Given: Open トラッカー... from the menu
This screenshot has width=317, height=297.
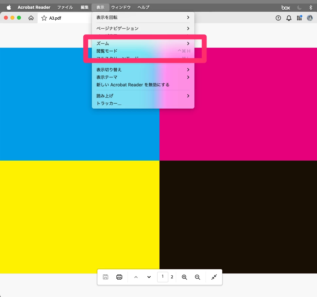Looking at the screenshot, I should click(143, 103).
